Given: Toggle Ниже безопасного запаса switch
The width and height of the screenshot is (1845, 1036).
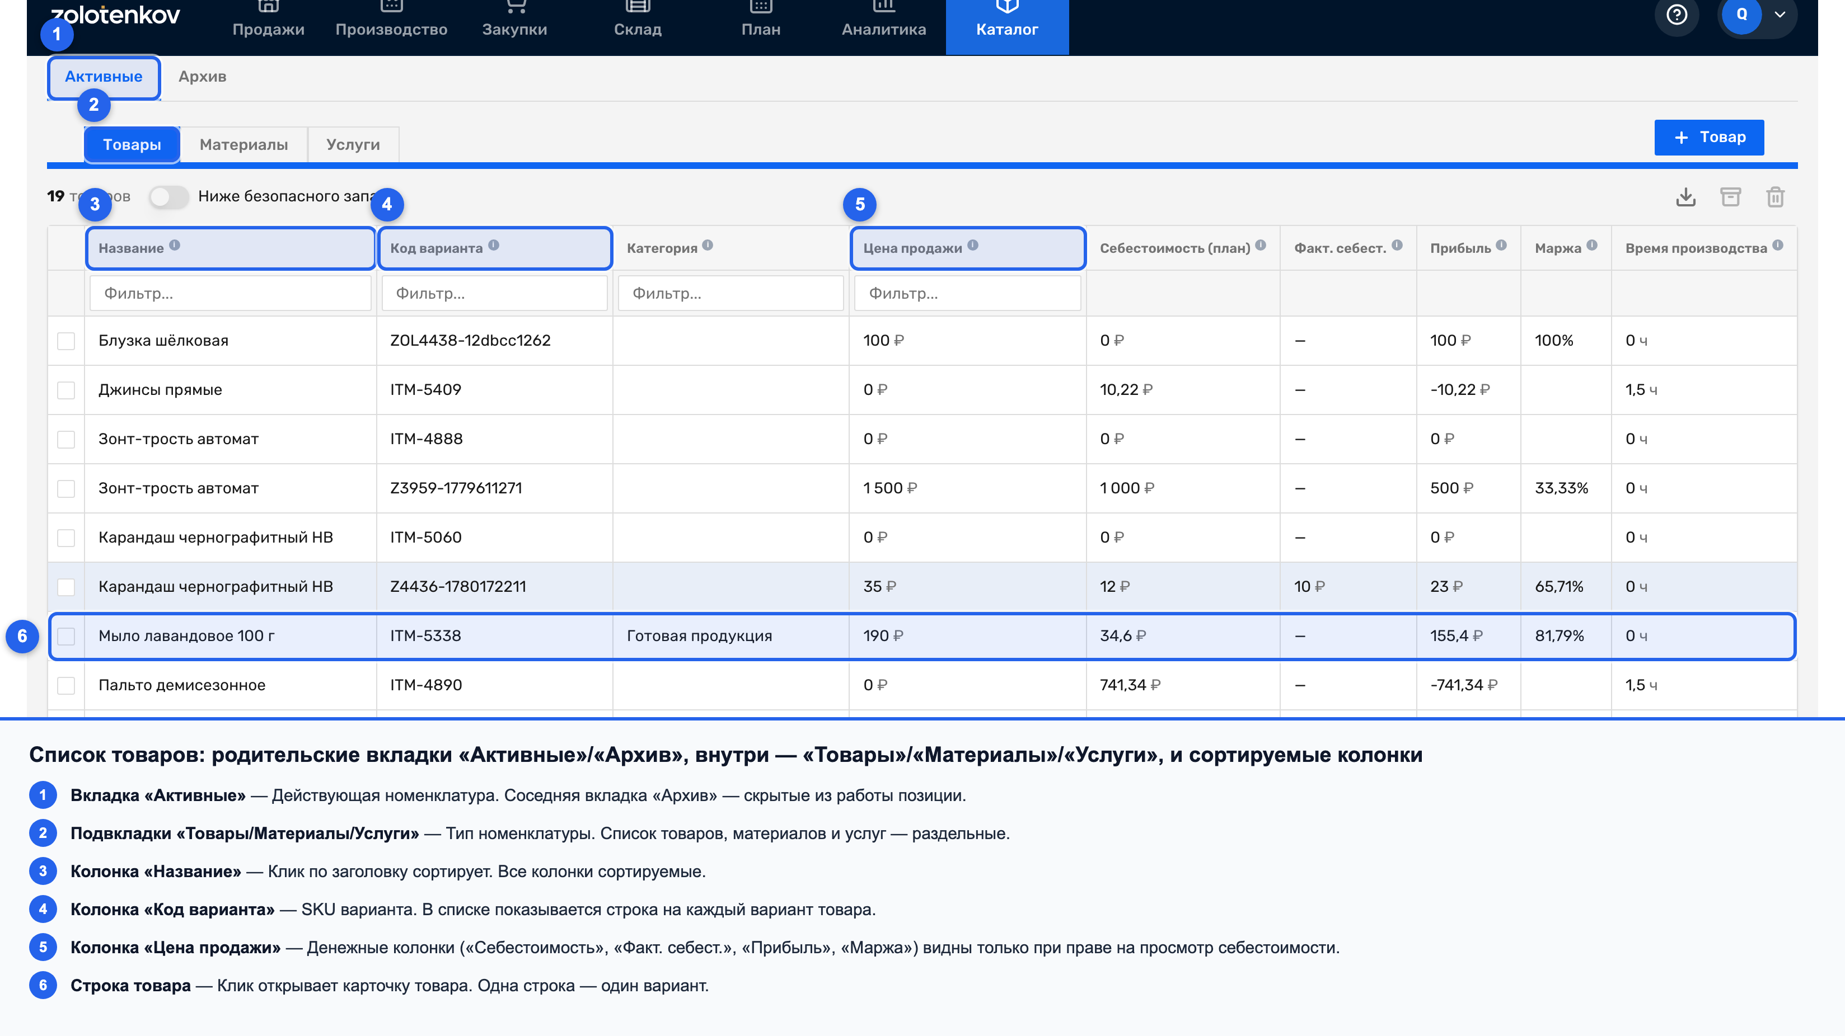Looking at the screenshot, I should (168, 197).
